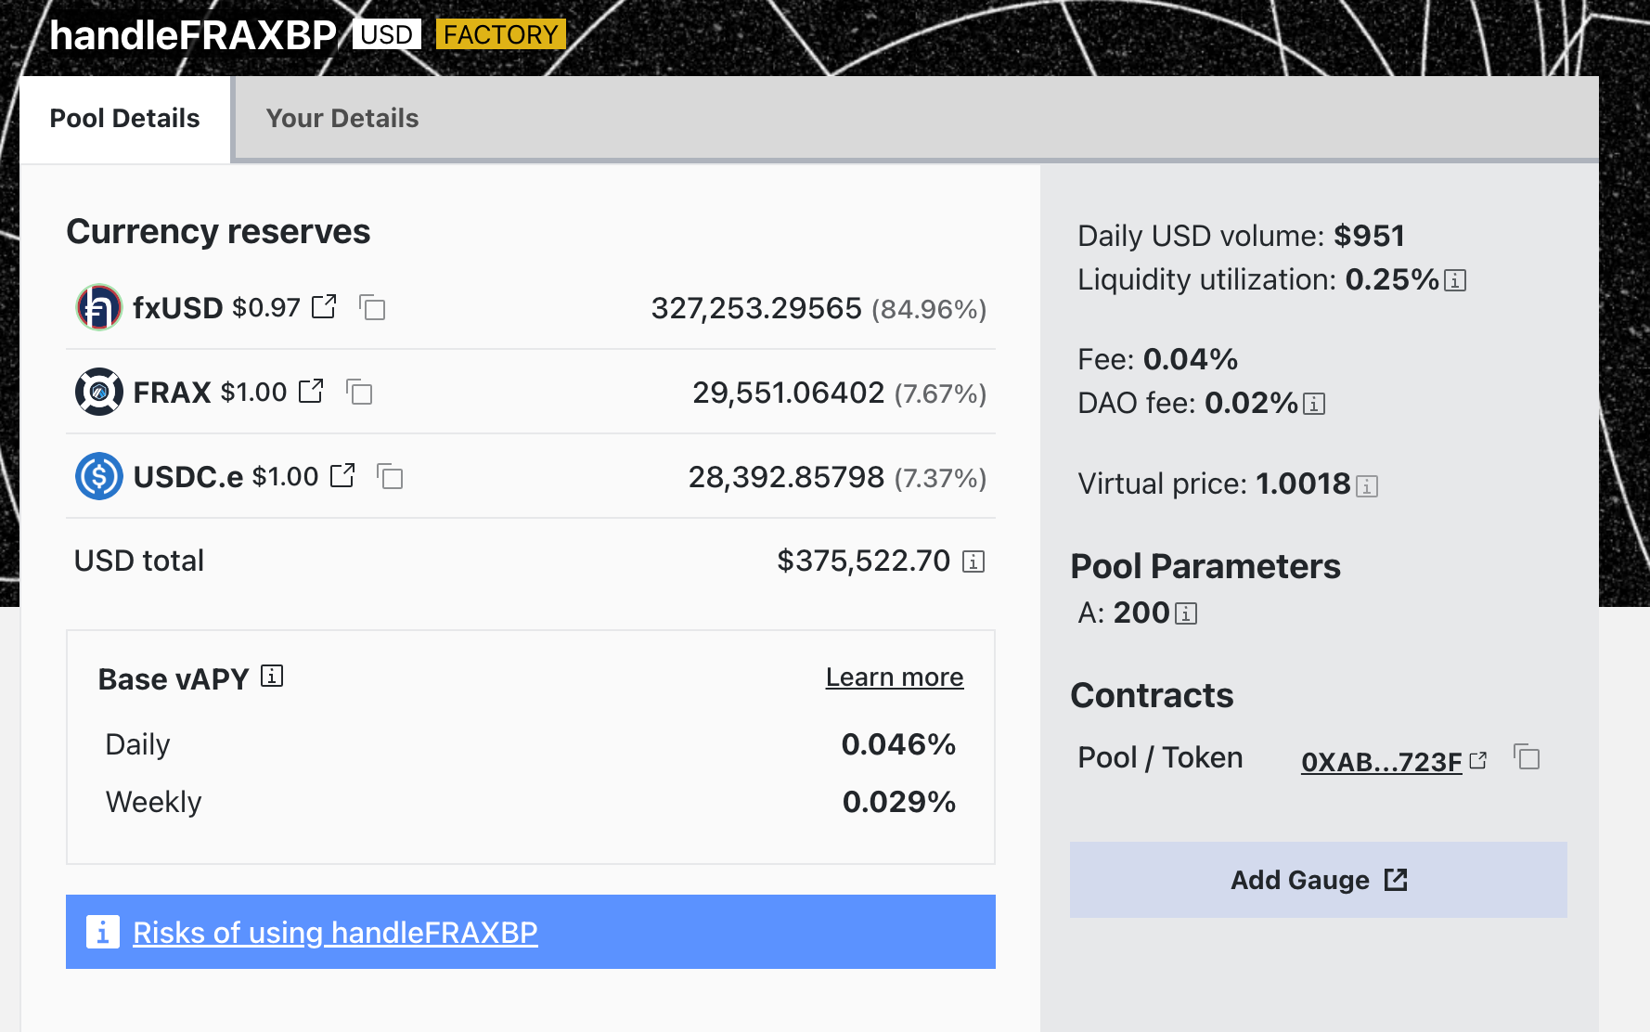
Task: Show info for USD total
Action: pos(973,561)
